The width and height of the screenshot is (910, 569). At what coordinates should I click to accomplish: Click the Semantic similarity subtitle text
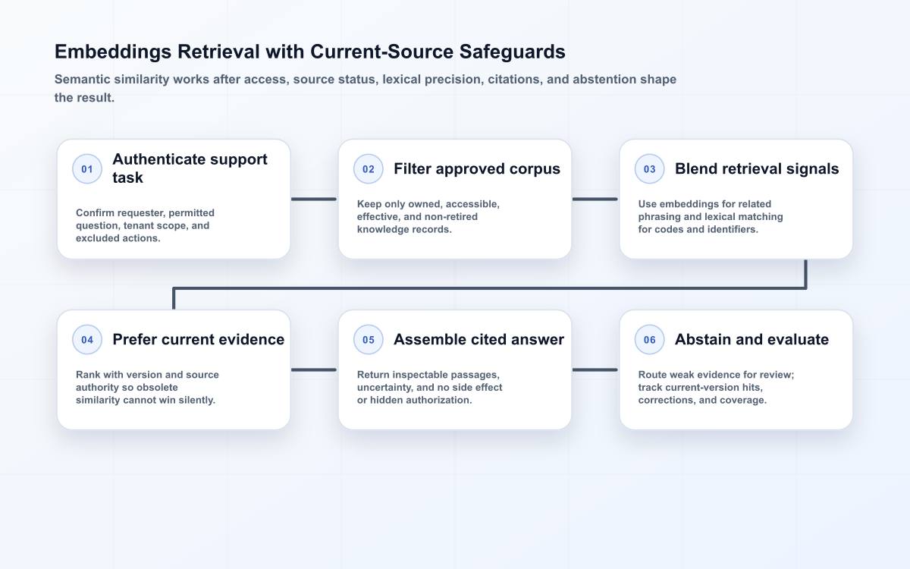366,89
